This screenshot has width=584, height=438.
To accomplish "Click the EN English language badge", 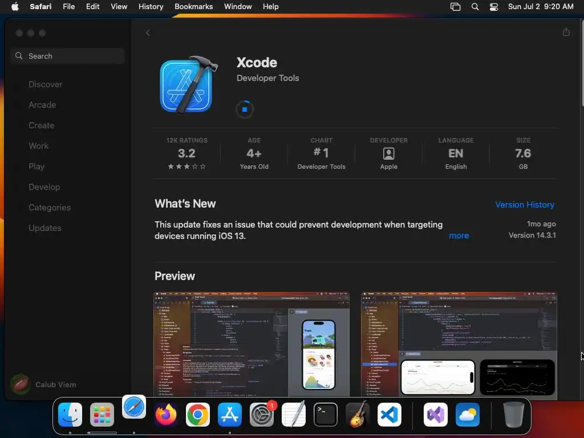I will pos(456,154).
